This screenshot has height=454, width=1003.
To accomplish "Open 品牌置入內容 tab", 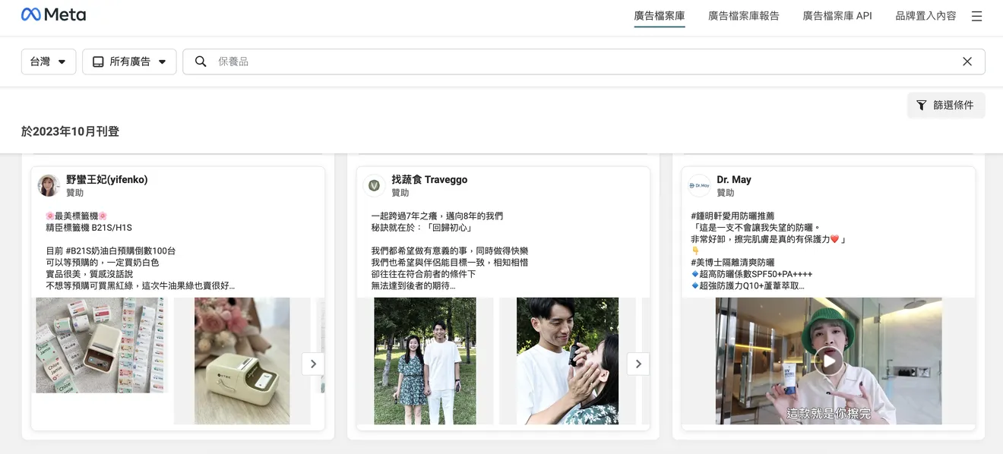I will [925, 16].
